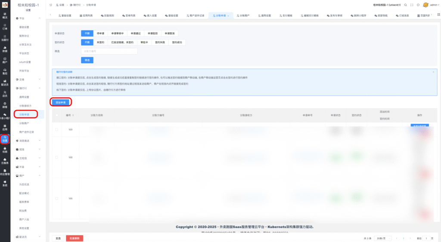Focus the 分账方编号 filter input field
This screenshot has width=441, height=242.
109,52
